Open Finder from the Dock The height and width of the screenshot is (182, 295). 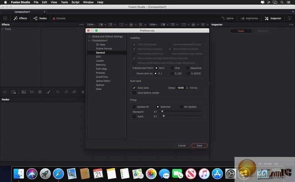19,174
